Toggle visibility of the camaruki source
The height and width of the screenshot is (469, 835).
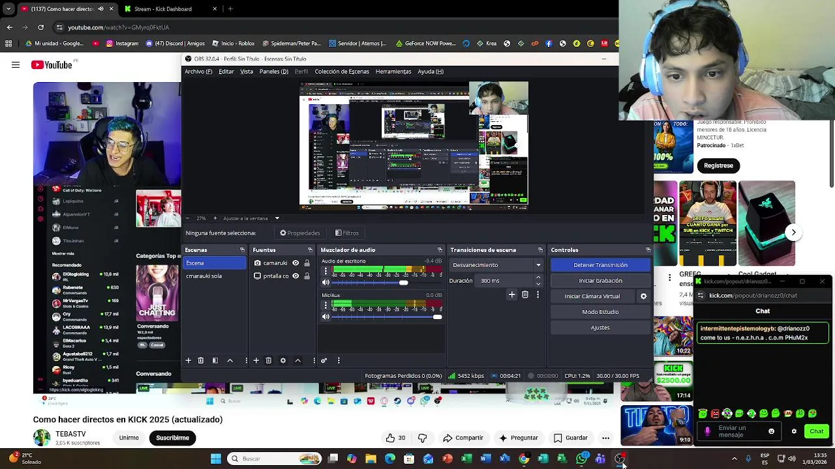[x=296, y=263]
